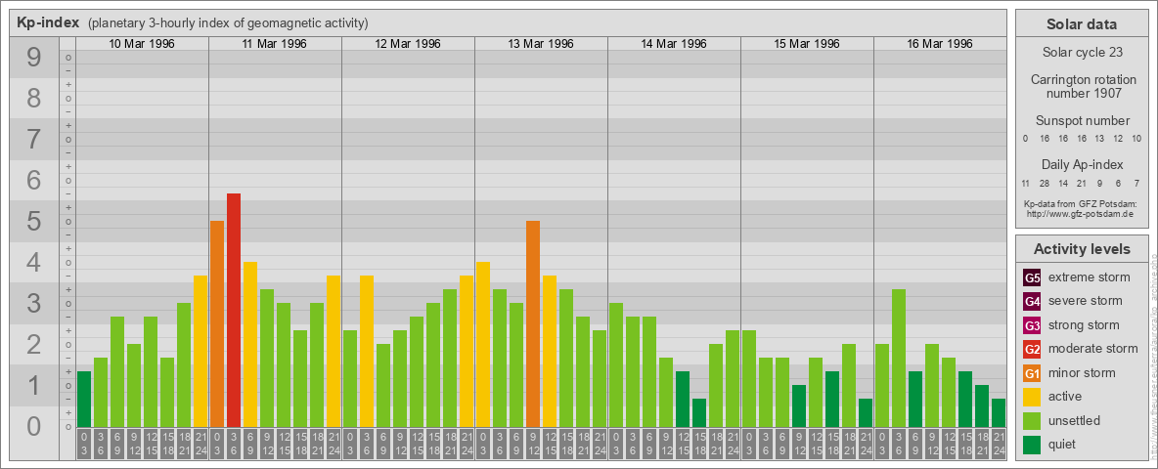This screenshot has width=1158, height=469.
Task: Click the Daily Ap-index label
Action: 1082,164
